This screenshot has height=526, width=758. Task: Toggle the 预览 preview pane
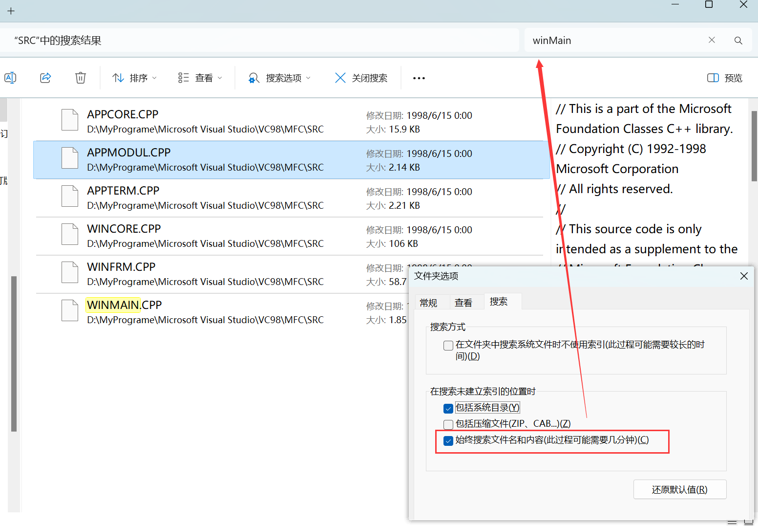point(725,78)
